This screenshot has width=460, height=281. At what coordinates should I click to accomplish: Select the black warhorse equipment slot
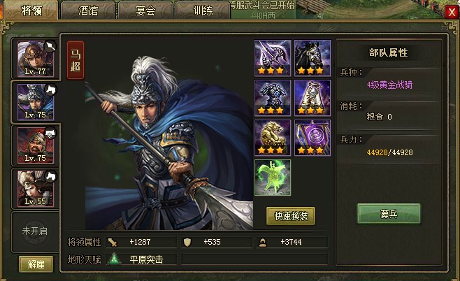312,58
